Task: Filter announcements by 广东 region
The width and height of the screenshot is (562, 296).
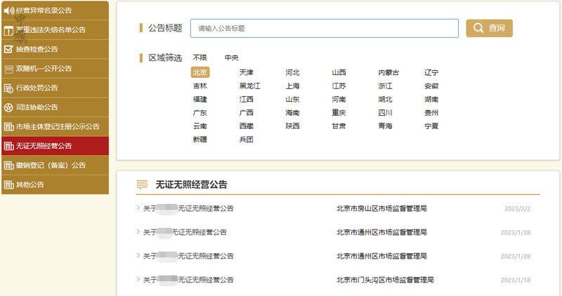Action: click(200, 113)
